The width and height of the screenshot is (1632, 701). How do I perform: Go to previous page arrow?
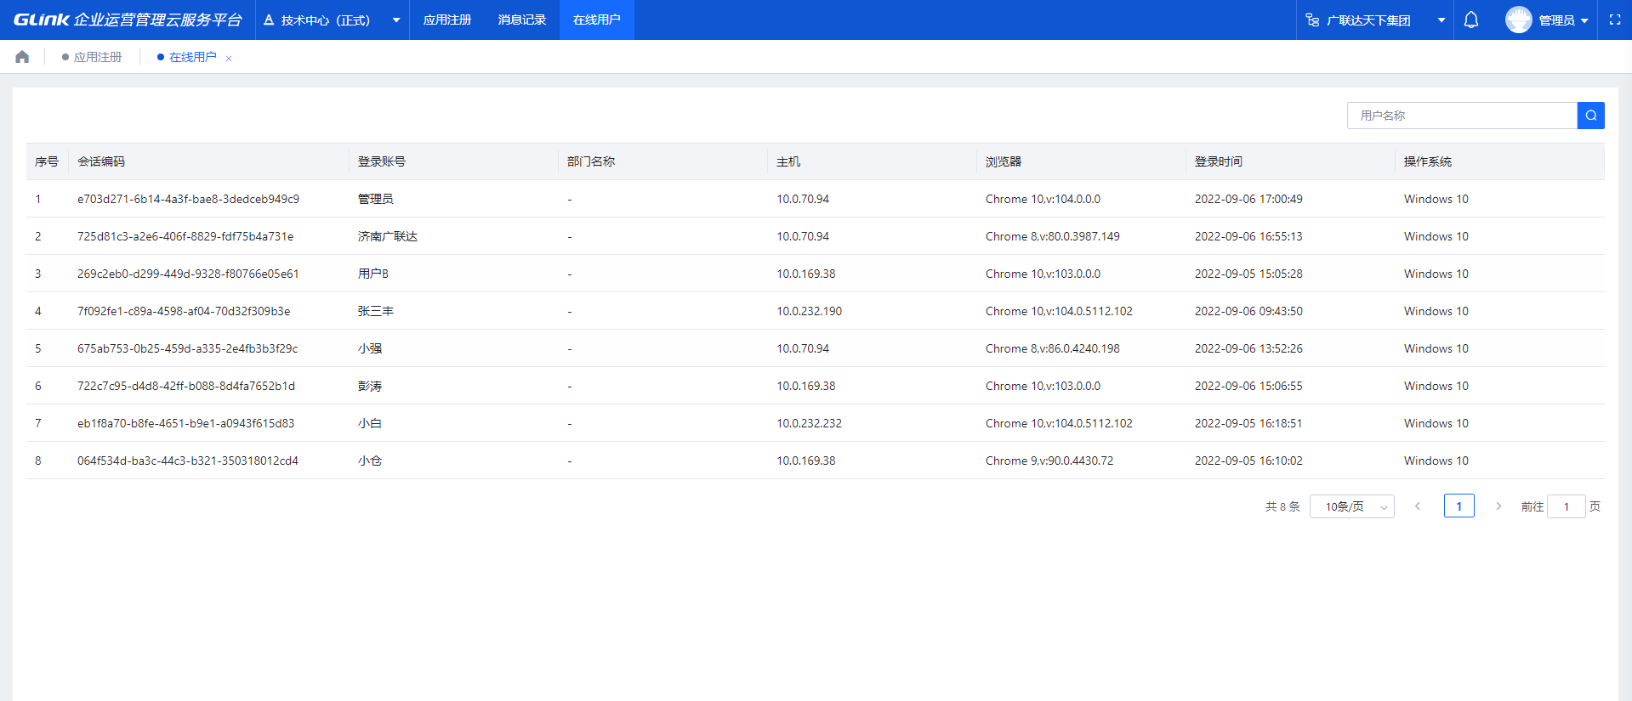(x=1417, y=506)
